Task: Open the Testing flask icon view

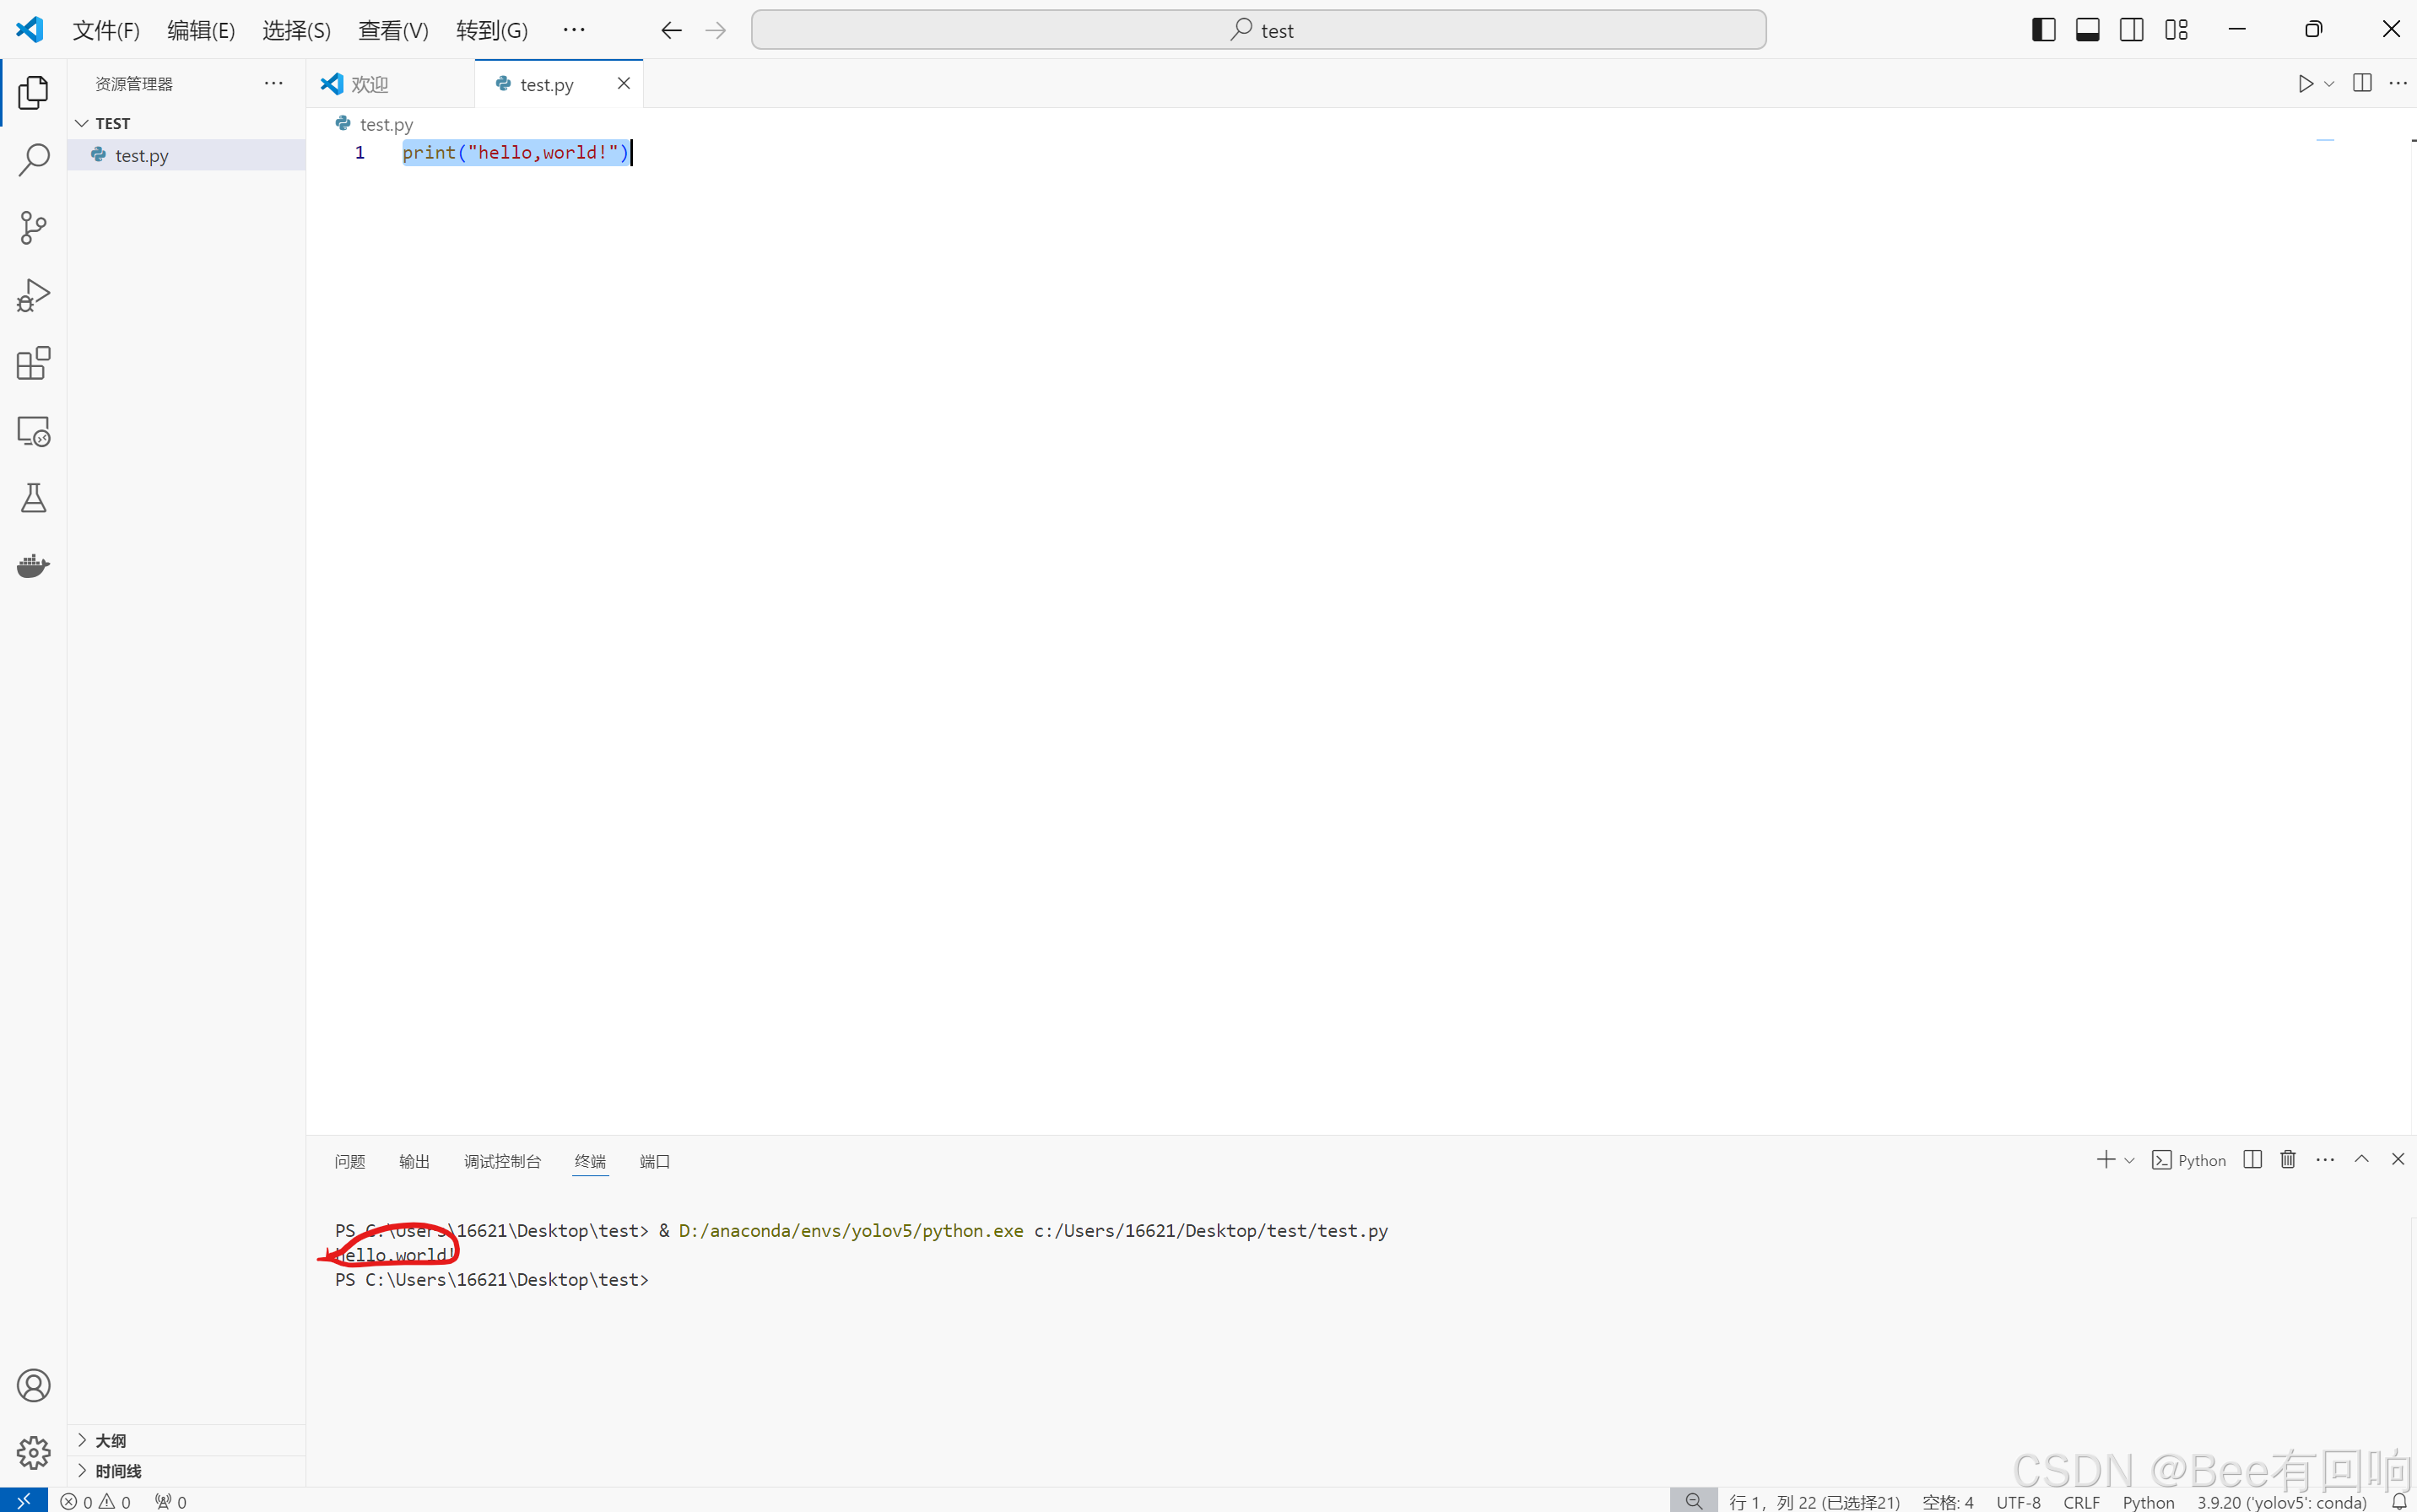Action: pos(34,498)
